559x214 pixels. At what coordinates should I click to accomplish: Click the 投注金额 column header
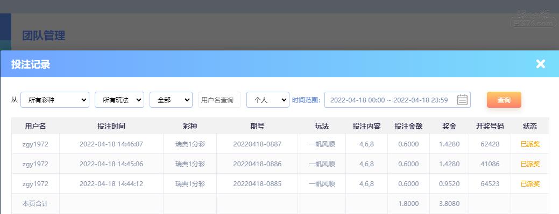point(408,126)
